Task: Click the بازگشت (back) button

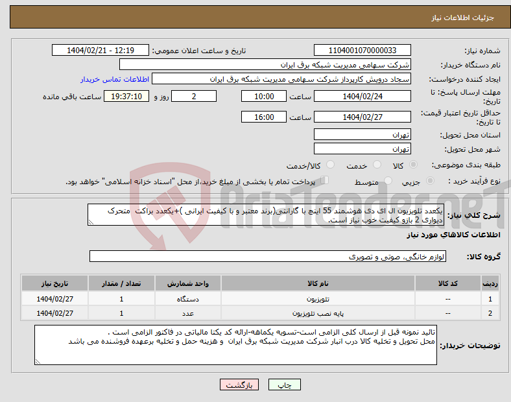Action: [239, 384]
